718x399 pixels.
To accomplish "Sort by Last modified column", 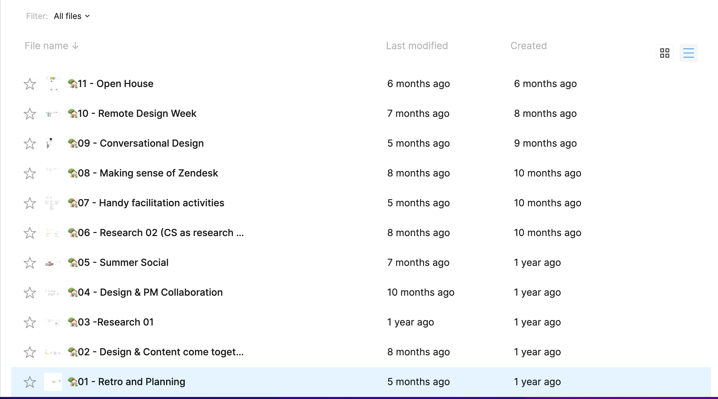I will point(417,46).
